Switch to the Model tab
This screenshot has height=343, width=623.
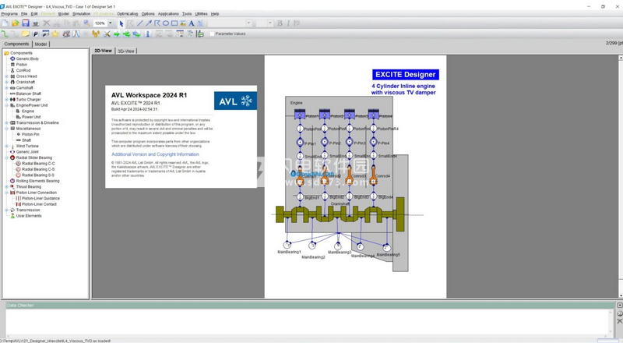(x=40, y=44)
